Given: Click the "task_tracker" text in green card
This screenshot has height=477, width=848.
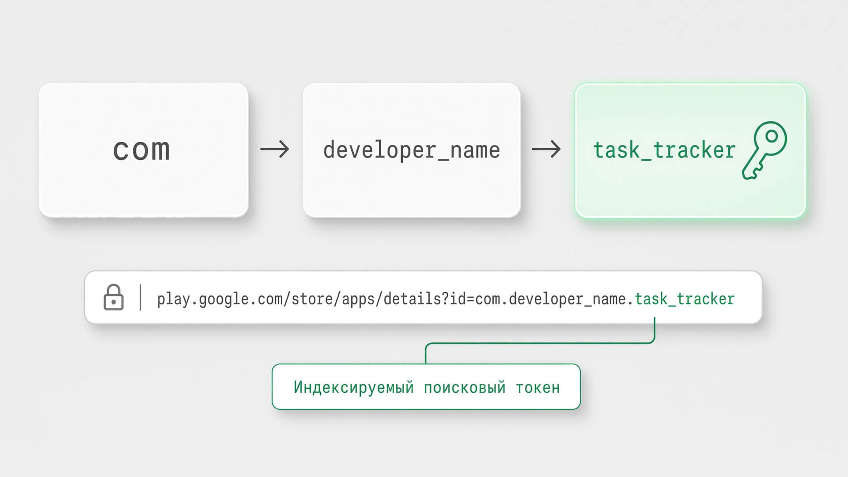Looking at the screenshot, I should pyautogui.click(x=664, y=150).
